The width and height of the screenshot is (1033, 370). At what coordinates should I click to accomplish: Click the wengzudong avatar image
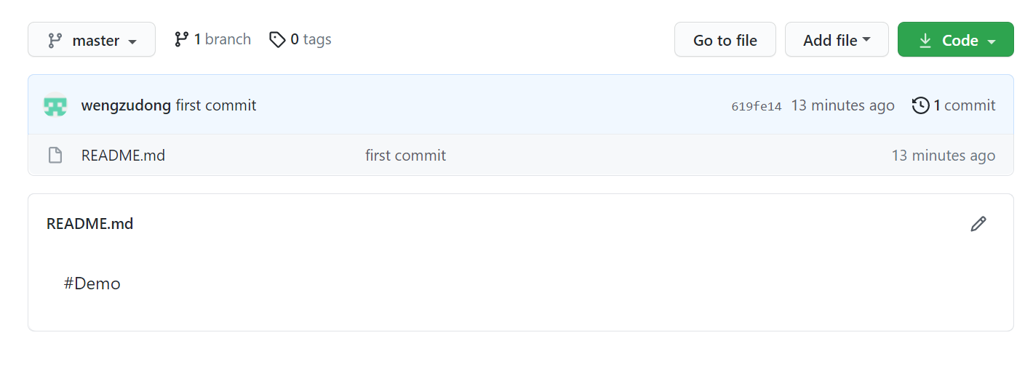55,105
